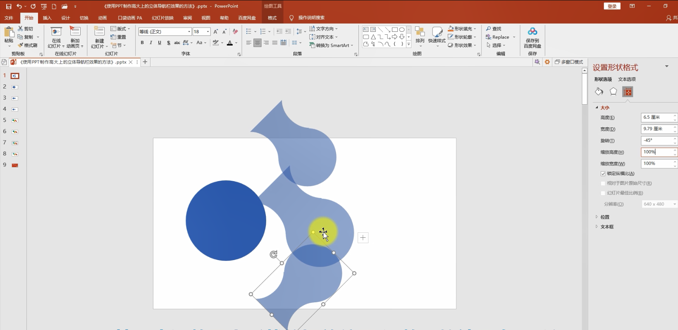The image size is (678, 330).
Task: Click the Login (登录) button
Action: 612,6
